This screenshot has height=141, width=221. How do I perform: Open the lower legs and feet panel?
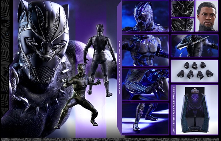pyautogui.click(x=145, y=119)
